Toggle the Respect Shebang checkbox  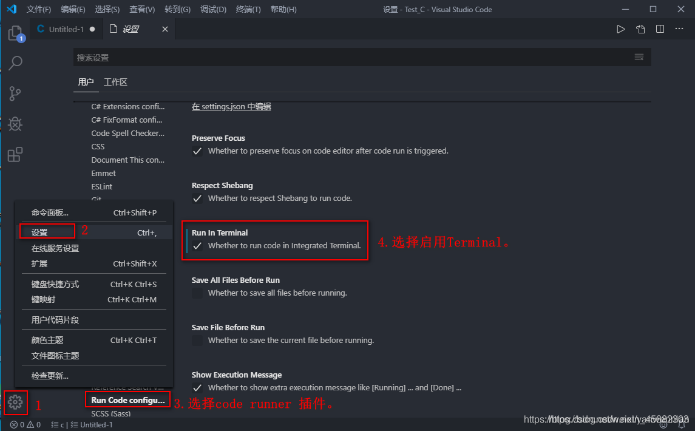(197, 199)
